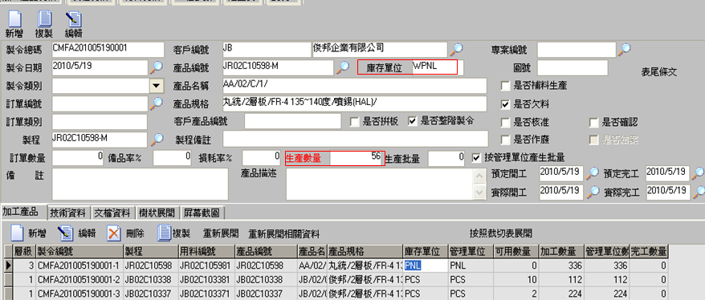This screenshot has height=300, width=705.
Task: Click the top toolbar 新增 icon
Action: pyautogui.click(x=14, y=19)
